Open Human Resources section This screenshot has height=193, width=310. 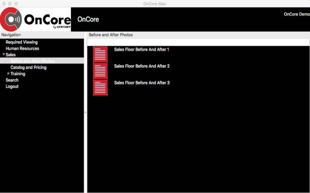tap(22, 49)
